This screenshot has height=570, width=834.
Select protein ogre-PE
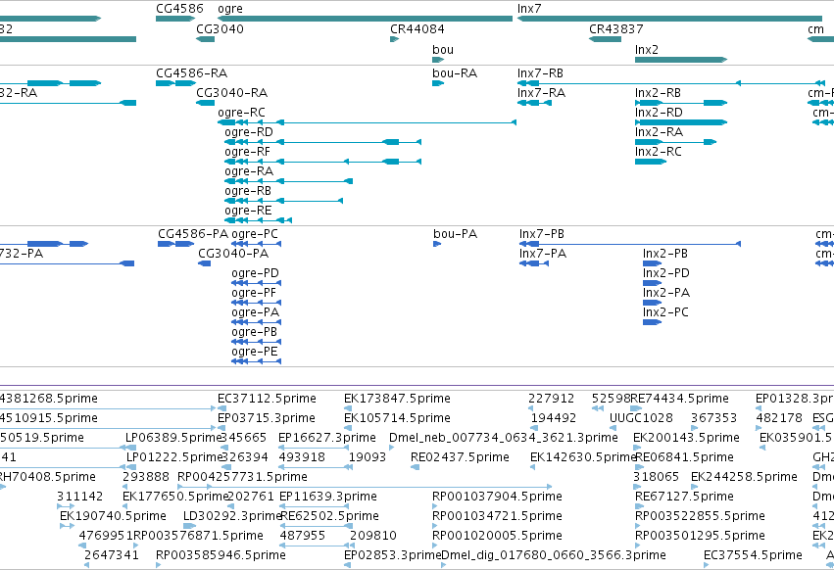click(257, 361)
